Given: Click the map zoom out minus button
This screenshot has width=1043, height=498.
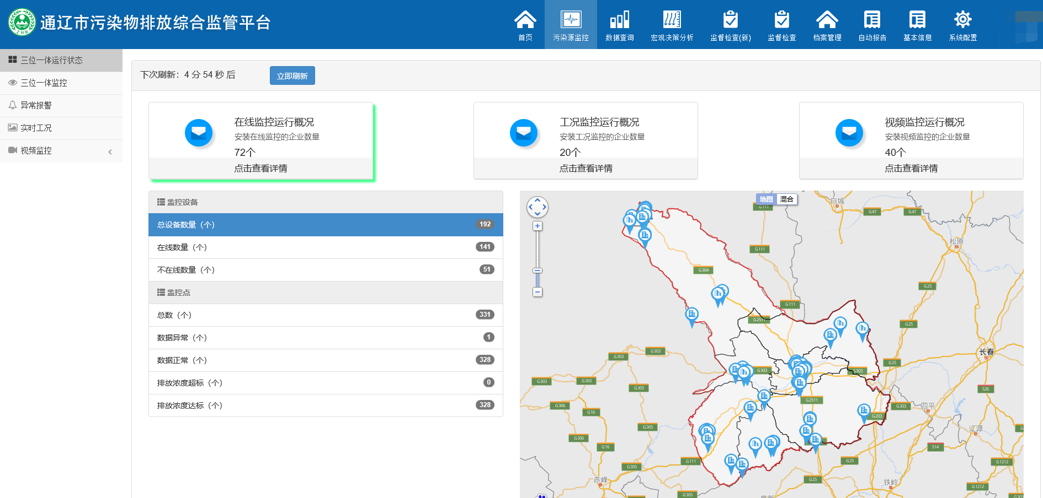Looking at the screenshot, I should click(537, 292).
